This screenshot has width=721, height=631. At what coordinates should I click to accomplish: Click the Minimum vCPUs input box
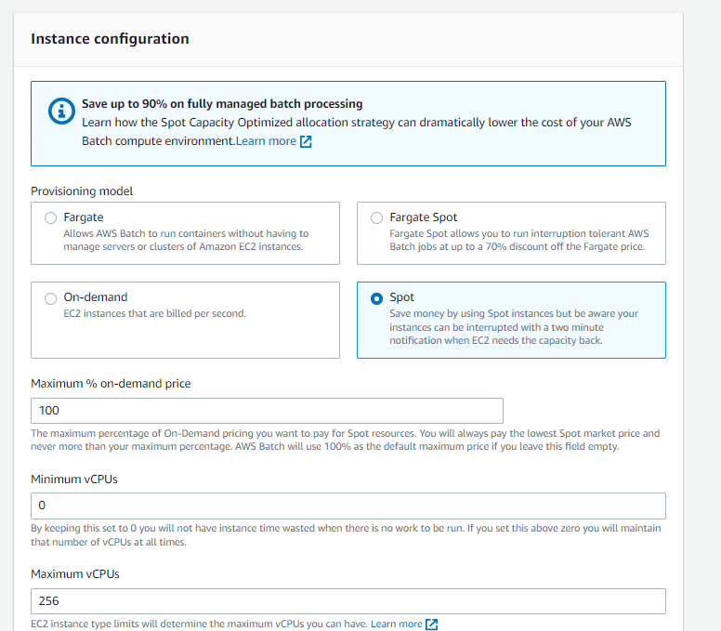(348, 506)
